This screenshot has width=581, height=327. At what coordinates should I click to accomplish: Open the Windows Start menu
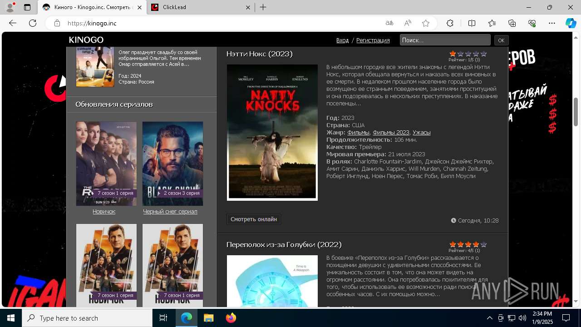[11, 318]
